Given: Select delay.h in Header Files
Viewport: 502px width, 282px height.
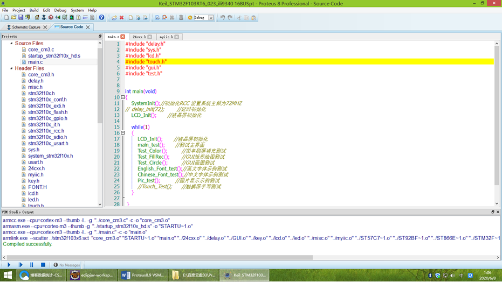Looking at the screenshot, I should 36,81.
